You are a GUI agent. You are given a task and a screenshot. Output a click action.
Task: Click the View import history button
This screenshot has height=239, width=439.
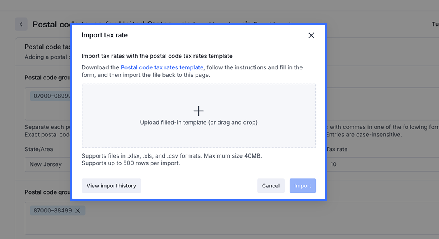[111, 186]
